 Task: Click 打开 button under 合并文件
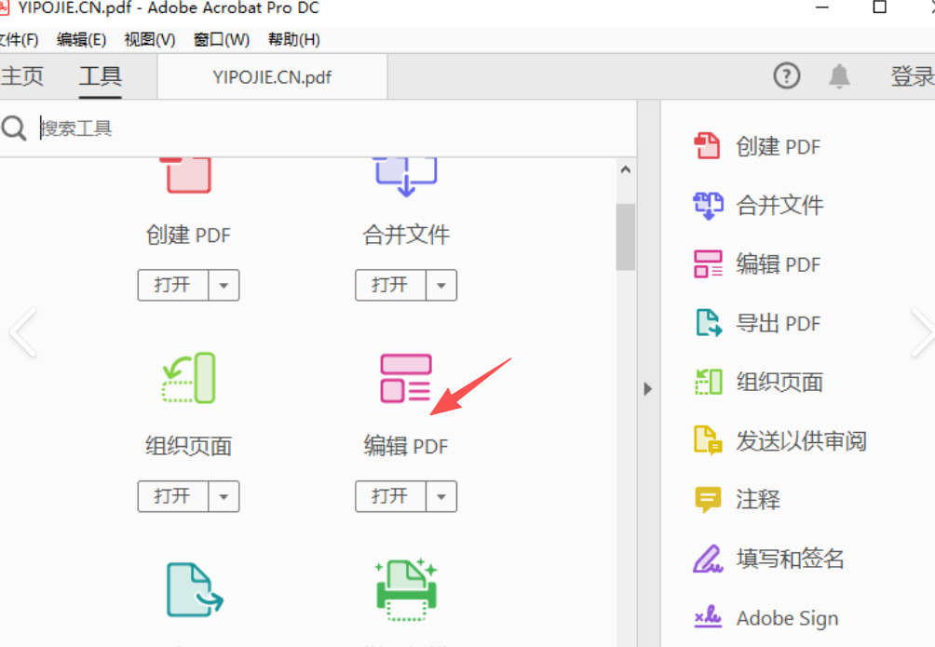point(390,285)
